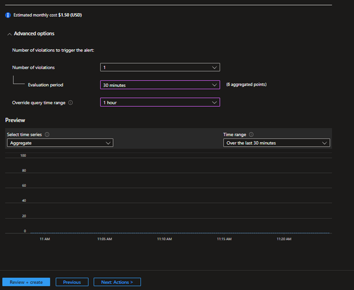
Task: Click the Review + create button
Action: pos(26,282)
